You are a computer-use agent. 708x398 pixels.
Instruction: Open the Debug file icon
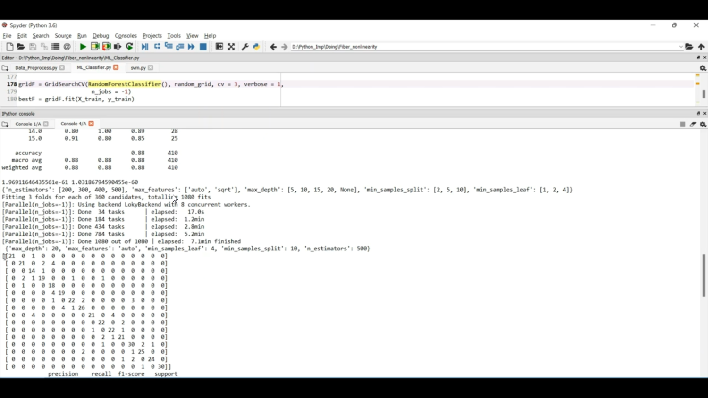click(144, 46)
